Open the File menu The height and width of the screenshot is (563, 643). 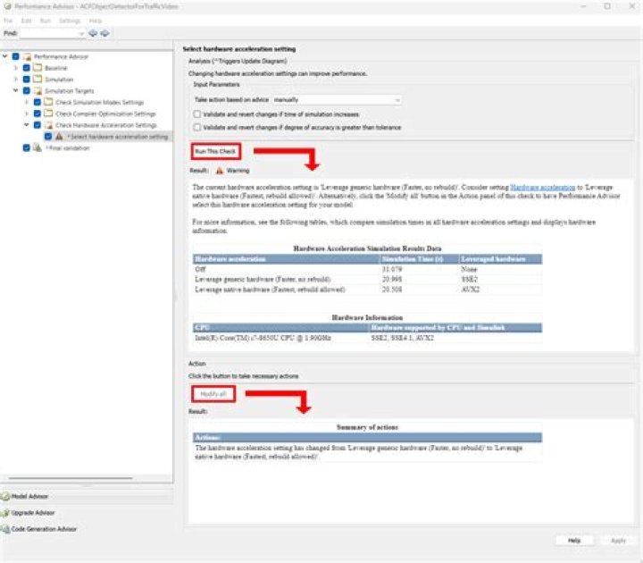click(x=8, y=21)
